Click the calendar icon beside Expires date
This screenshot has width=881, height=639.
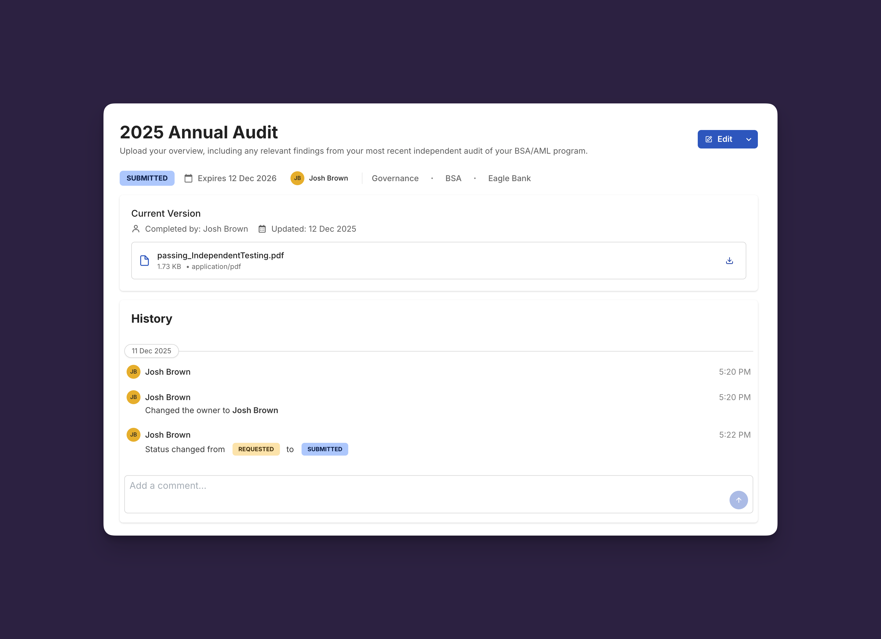pos(188,178)
